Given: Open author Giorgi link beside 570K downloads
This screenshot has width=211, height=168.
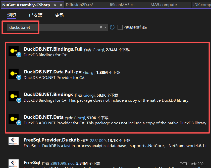Looking at the screenshot, I should click(x=80, y=118).
